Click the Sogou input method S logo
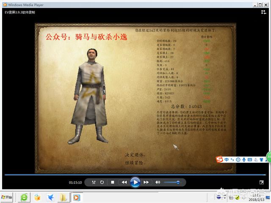The image size is (271, 203). (219, 159)
